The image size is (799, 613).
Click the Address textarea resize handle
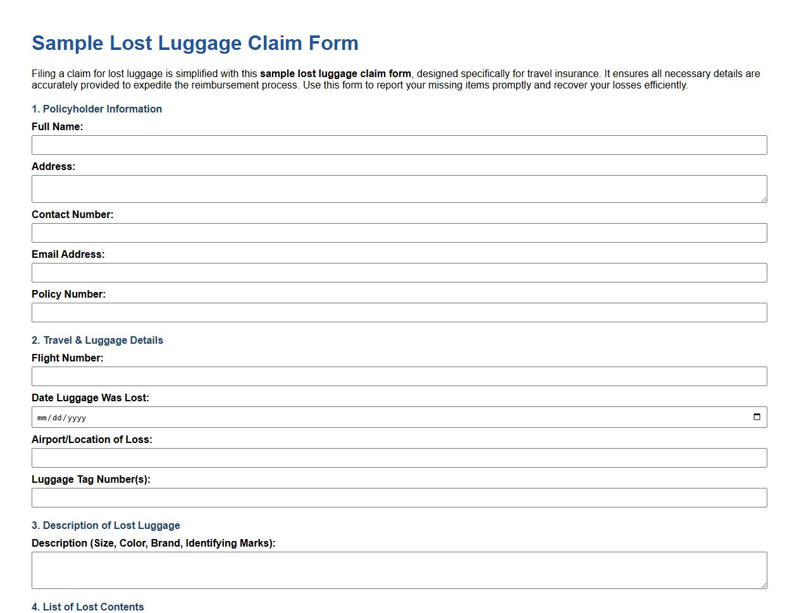pyautogui.click(x=763, y=200)
